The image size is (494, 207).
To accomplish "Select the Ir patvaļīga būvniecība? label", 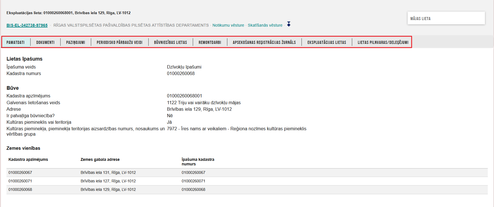I will [x=31, y=116].
